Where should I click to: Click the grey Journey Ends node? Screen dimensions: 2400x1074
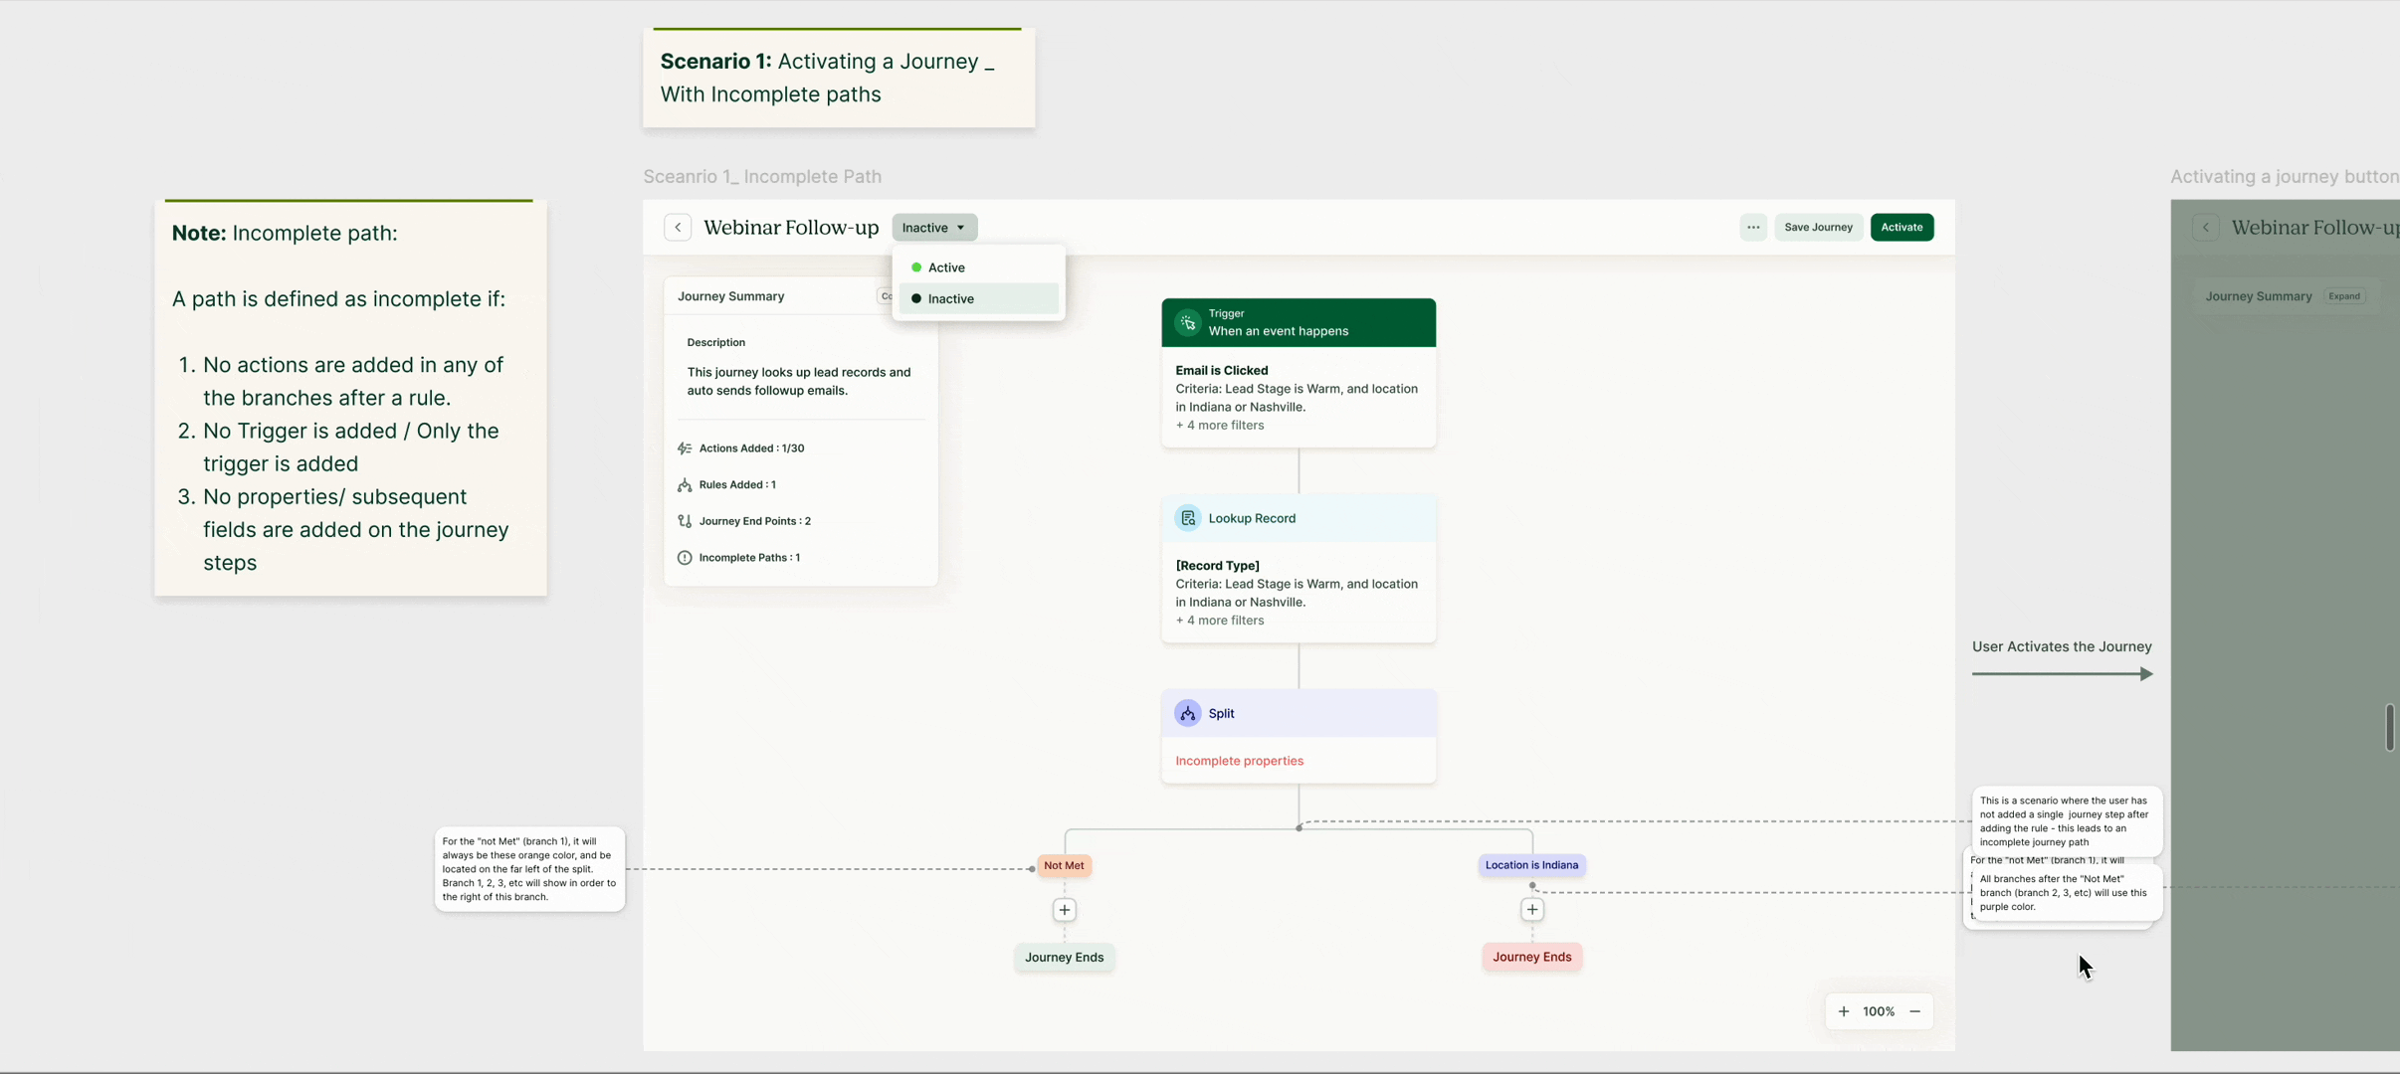click(x=1064, y=958)
